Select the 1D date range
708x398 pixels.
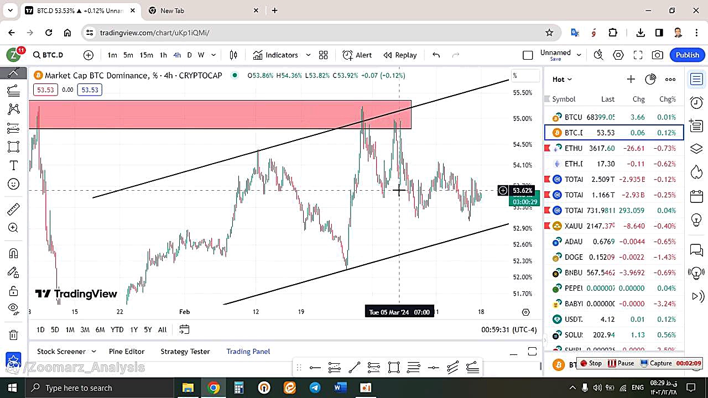[40, 329]
